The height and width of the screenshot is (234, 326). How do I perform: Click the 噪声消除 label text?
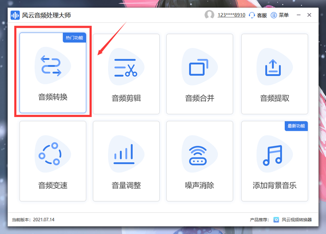(x=199, y=185)
